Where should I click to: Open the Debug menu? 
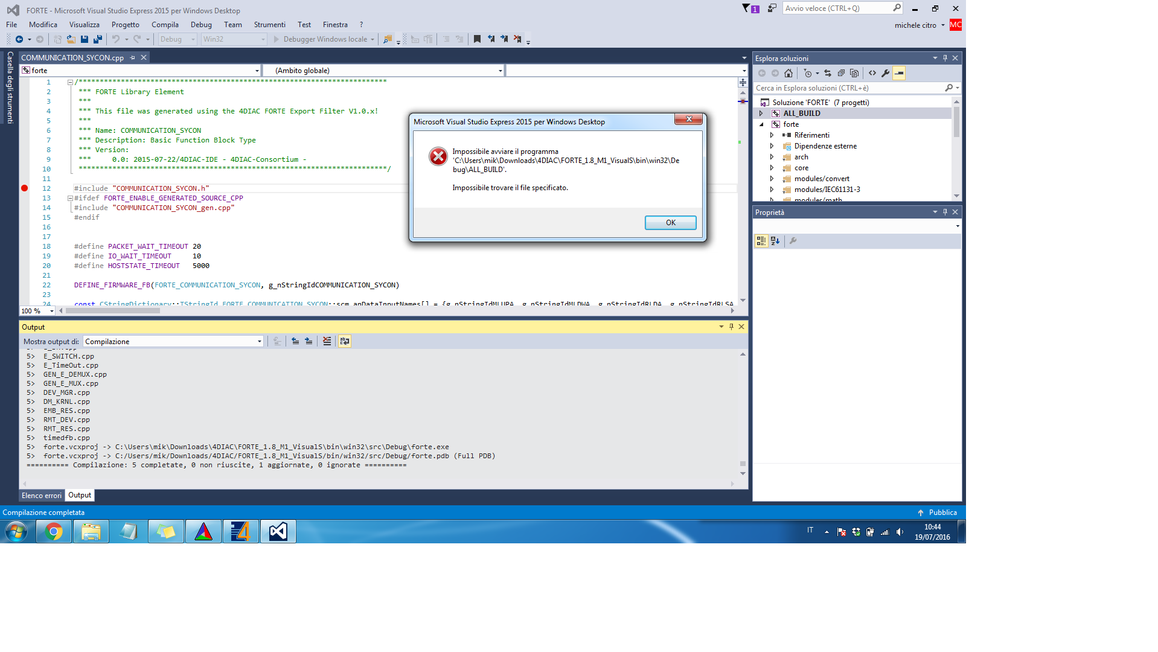201,25
